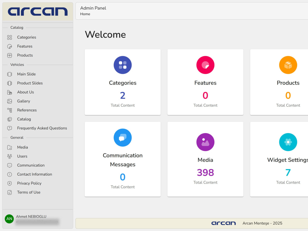Click the Media folder icon in sidebar

click(x=10, y=147)
